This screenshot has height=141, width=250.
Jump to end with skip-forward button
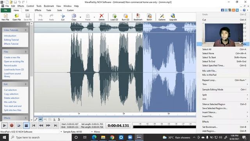tap(55, 125)
